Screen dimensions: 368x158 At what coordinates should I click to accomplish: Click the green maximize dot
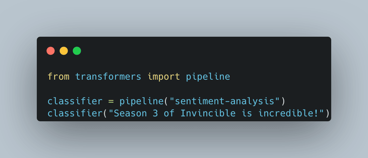click(x=77, y=51)
